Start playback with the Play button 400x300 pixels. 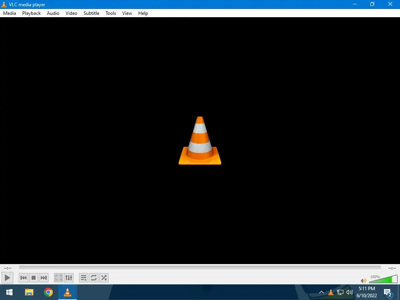point(7,278)
